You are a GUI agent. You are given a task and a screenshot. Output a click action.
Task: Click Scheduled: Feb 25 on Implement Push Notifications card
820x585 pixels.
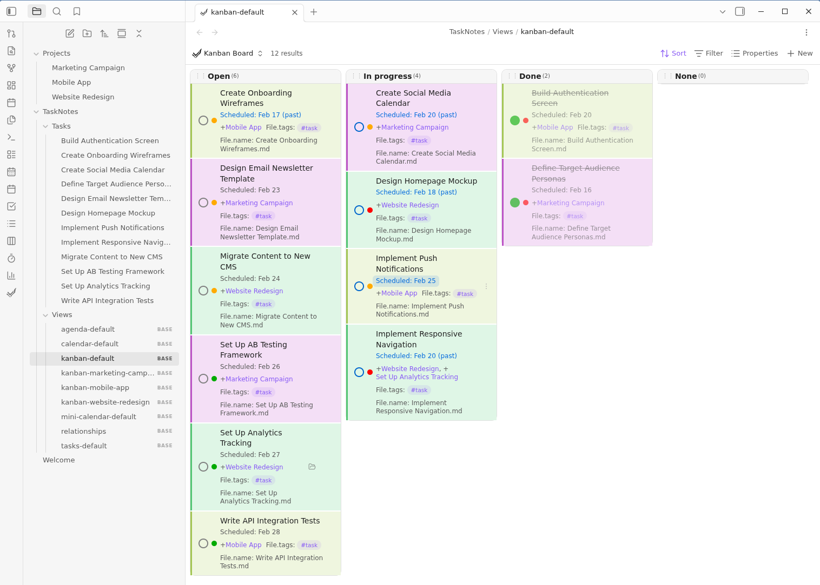click(x=406, y=281)
